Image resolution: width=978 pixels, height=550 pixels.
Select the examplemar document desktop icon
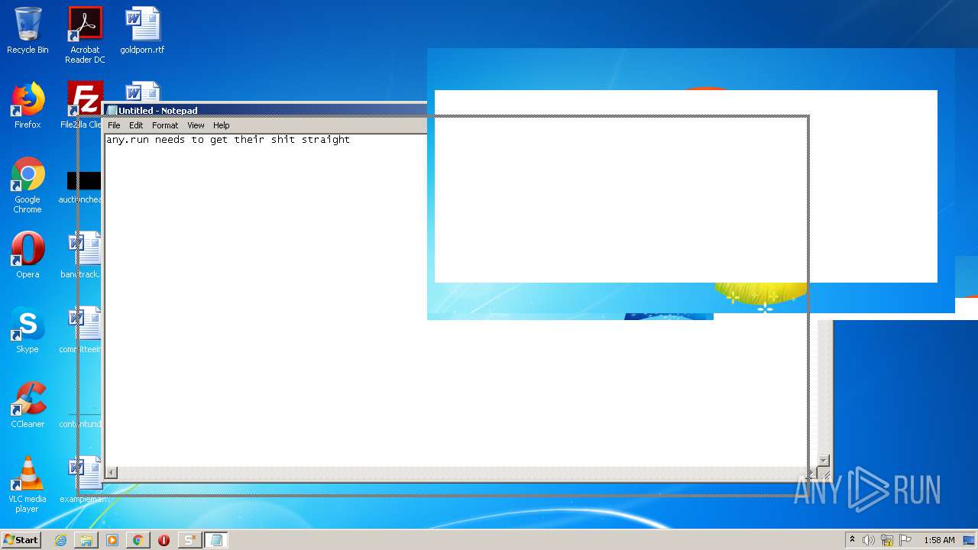(x=81, y=480)
